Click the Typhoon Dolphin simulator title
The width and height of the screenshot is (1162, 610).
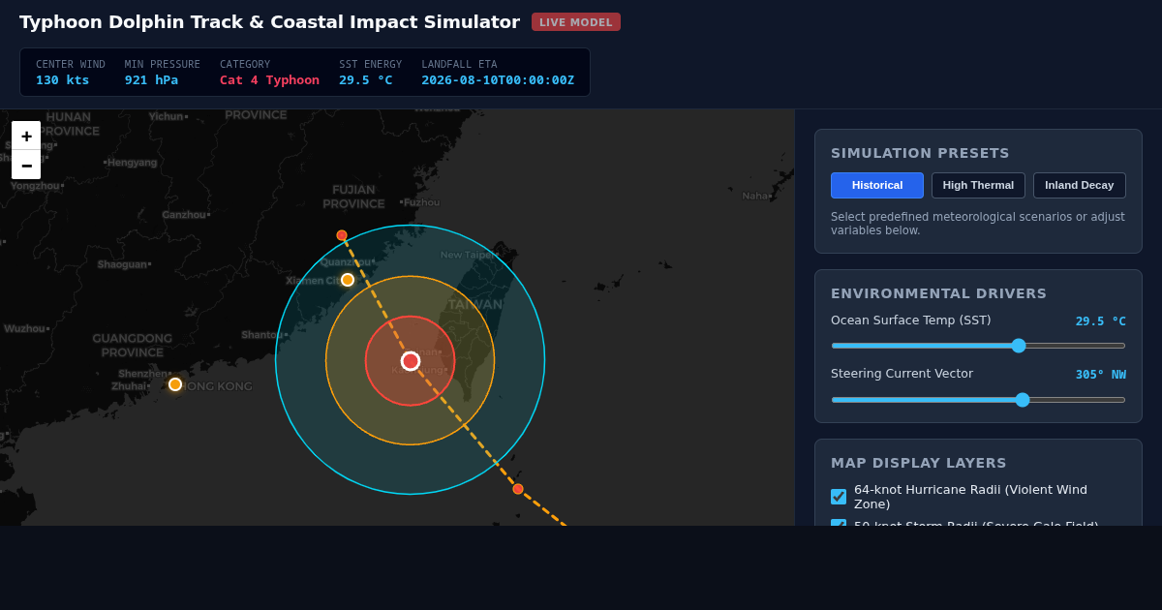tap(269, 22)
